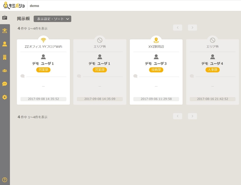Click timestamp 2017-08-16 21:42:52
The image size is (241, 185).
pyautogui.click(x=212, y=99)
